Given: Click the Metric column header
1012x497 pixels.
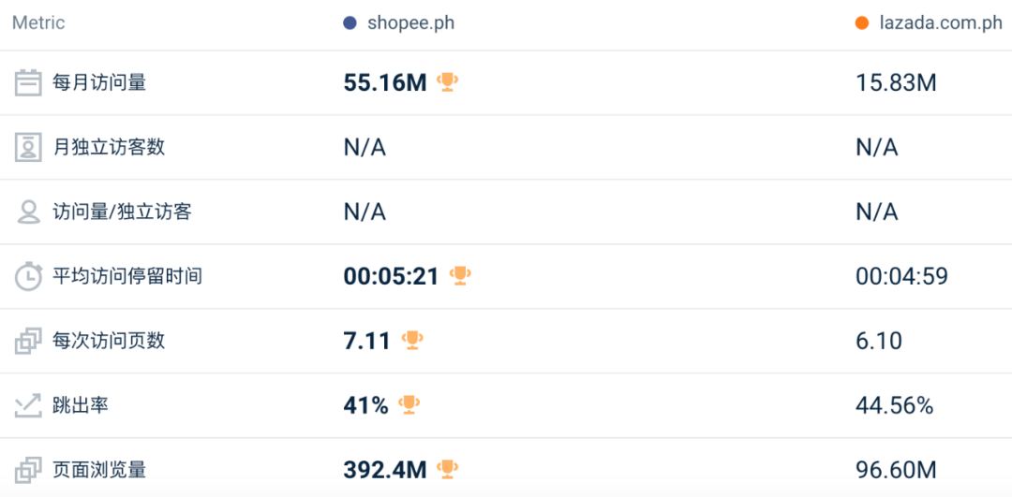Looking at the screenshot, I should click(38, 23).
